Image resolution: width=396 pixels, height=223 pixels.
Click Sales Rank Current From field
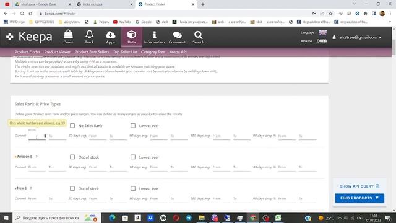click(x=37, y=136)
